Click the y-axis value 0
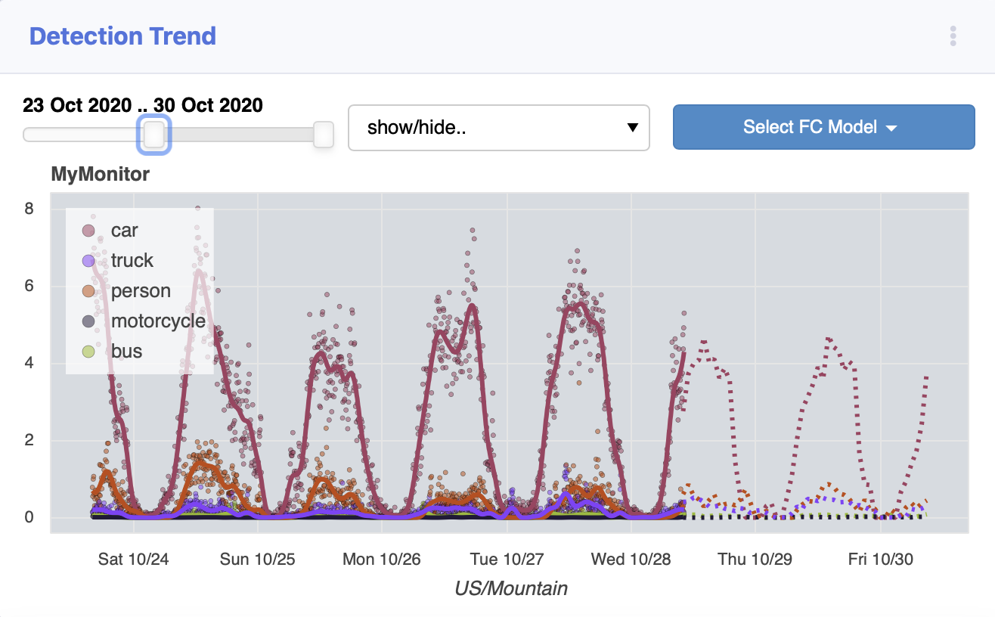Image resolution: width=995 pixels, height=617 pixels. pyautogui.click(x=29, y=517)
